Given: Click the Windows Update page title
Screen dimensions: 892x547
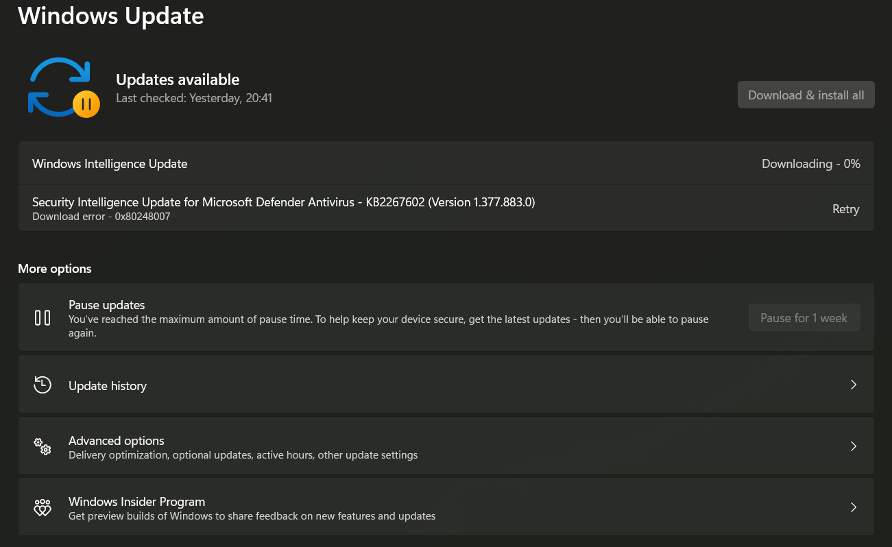Looking at the screenshot, I should [x=111, y=15].
